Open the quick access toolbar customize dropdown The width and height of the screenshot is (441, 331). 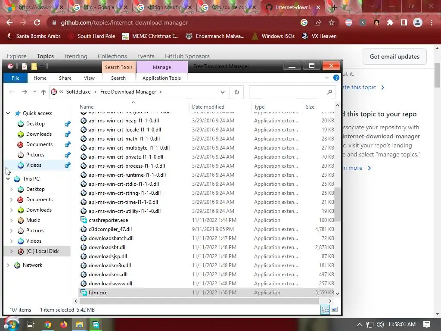(42, 67)
